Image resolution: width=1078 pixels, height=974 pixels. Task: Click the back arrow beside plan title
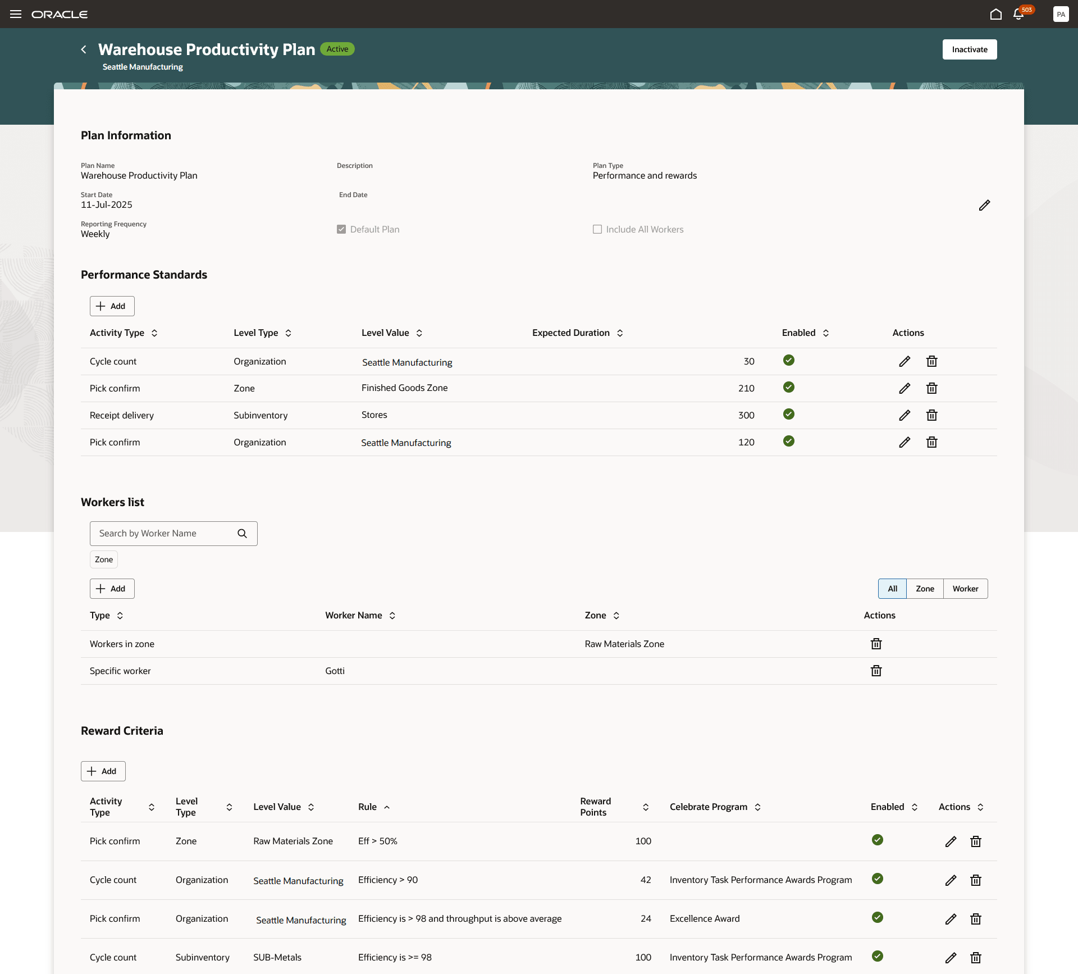pyautogui.click(x=84, y=49)
